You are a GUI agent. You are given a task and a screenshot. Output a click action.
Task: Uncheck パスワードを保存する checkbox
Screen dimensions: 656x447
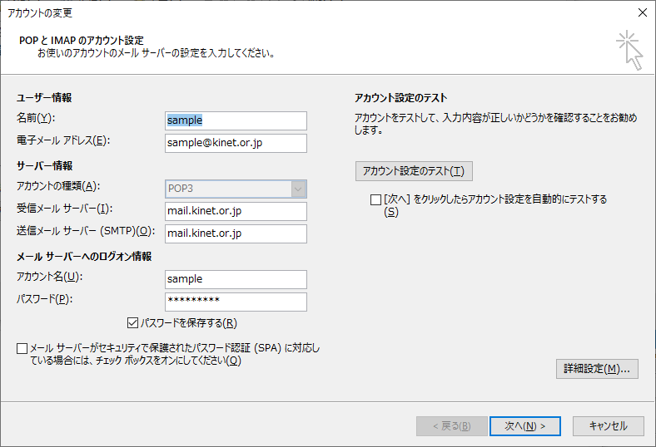click(x=132, y=323)
